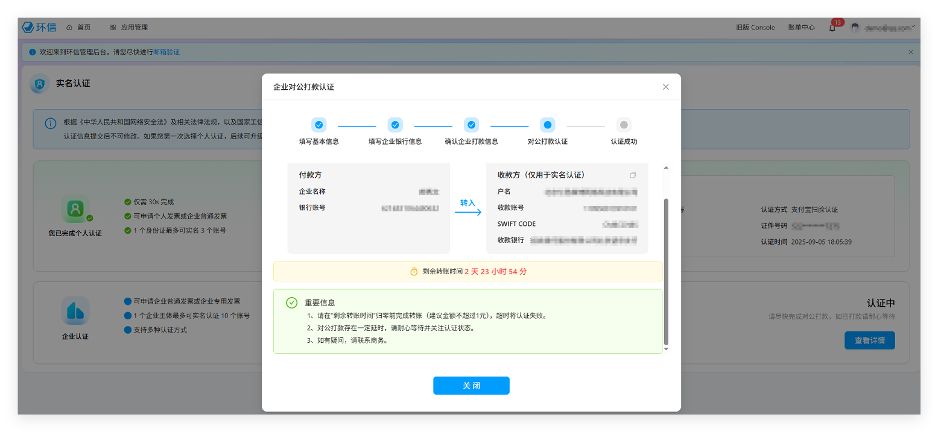Viewport: 938px width, 432px height.
Task: Open the notification bell with 13 badge
Action: click(x=832, y=28)
